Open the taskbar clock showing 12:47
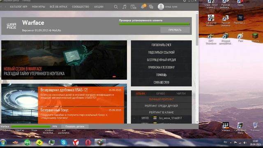Viewport: 263px width, 148px height. tap(255, 143)
